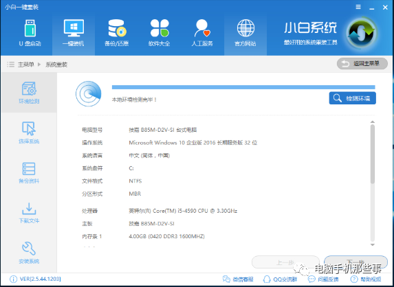394x287 pixels.
Task: Select 安装系统 step in sidebar
Action: click(29, 253)
